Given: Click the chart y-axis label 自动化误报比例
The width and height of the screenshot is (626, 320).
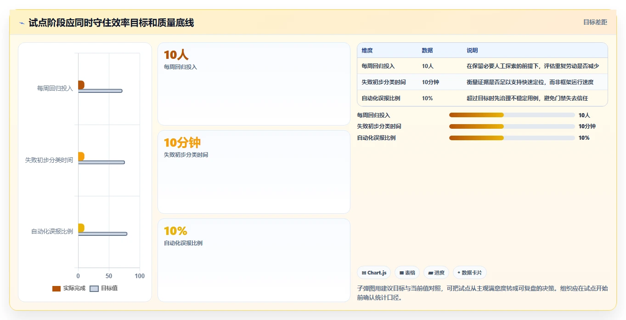Looking at the screenshot, I should coord(52,231).
